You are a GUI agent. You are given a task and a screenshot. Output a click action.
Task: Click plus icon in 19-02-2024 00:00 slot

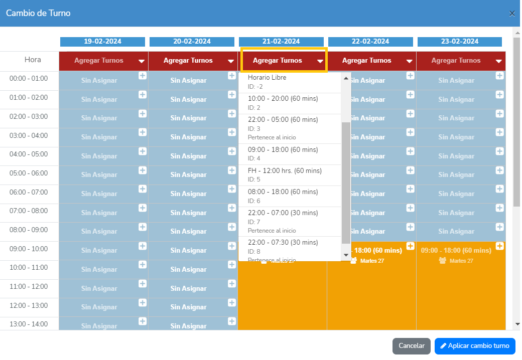143,76
